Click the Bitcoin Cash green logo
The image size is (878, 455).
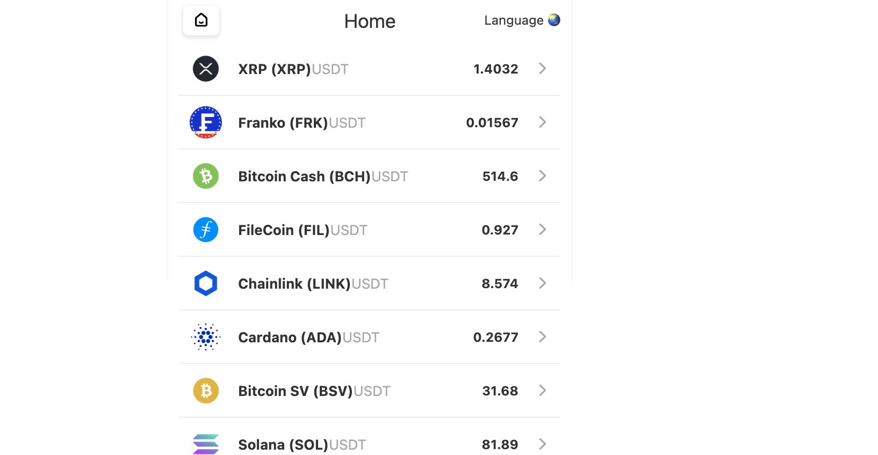206,176
